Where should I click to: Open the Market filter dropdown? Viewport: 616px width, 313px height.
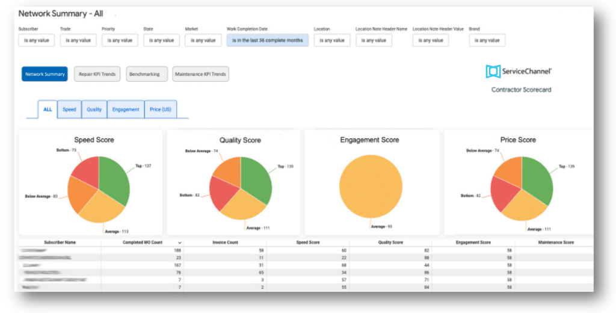click(x=203, y=40)
